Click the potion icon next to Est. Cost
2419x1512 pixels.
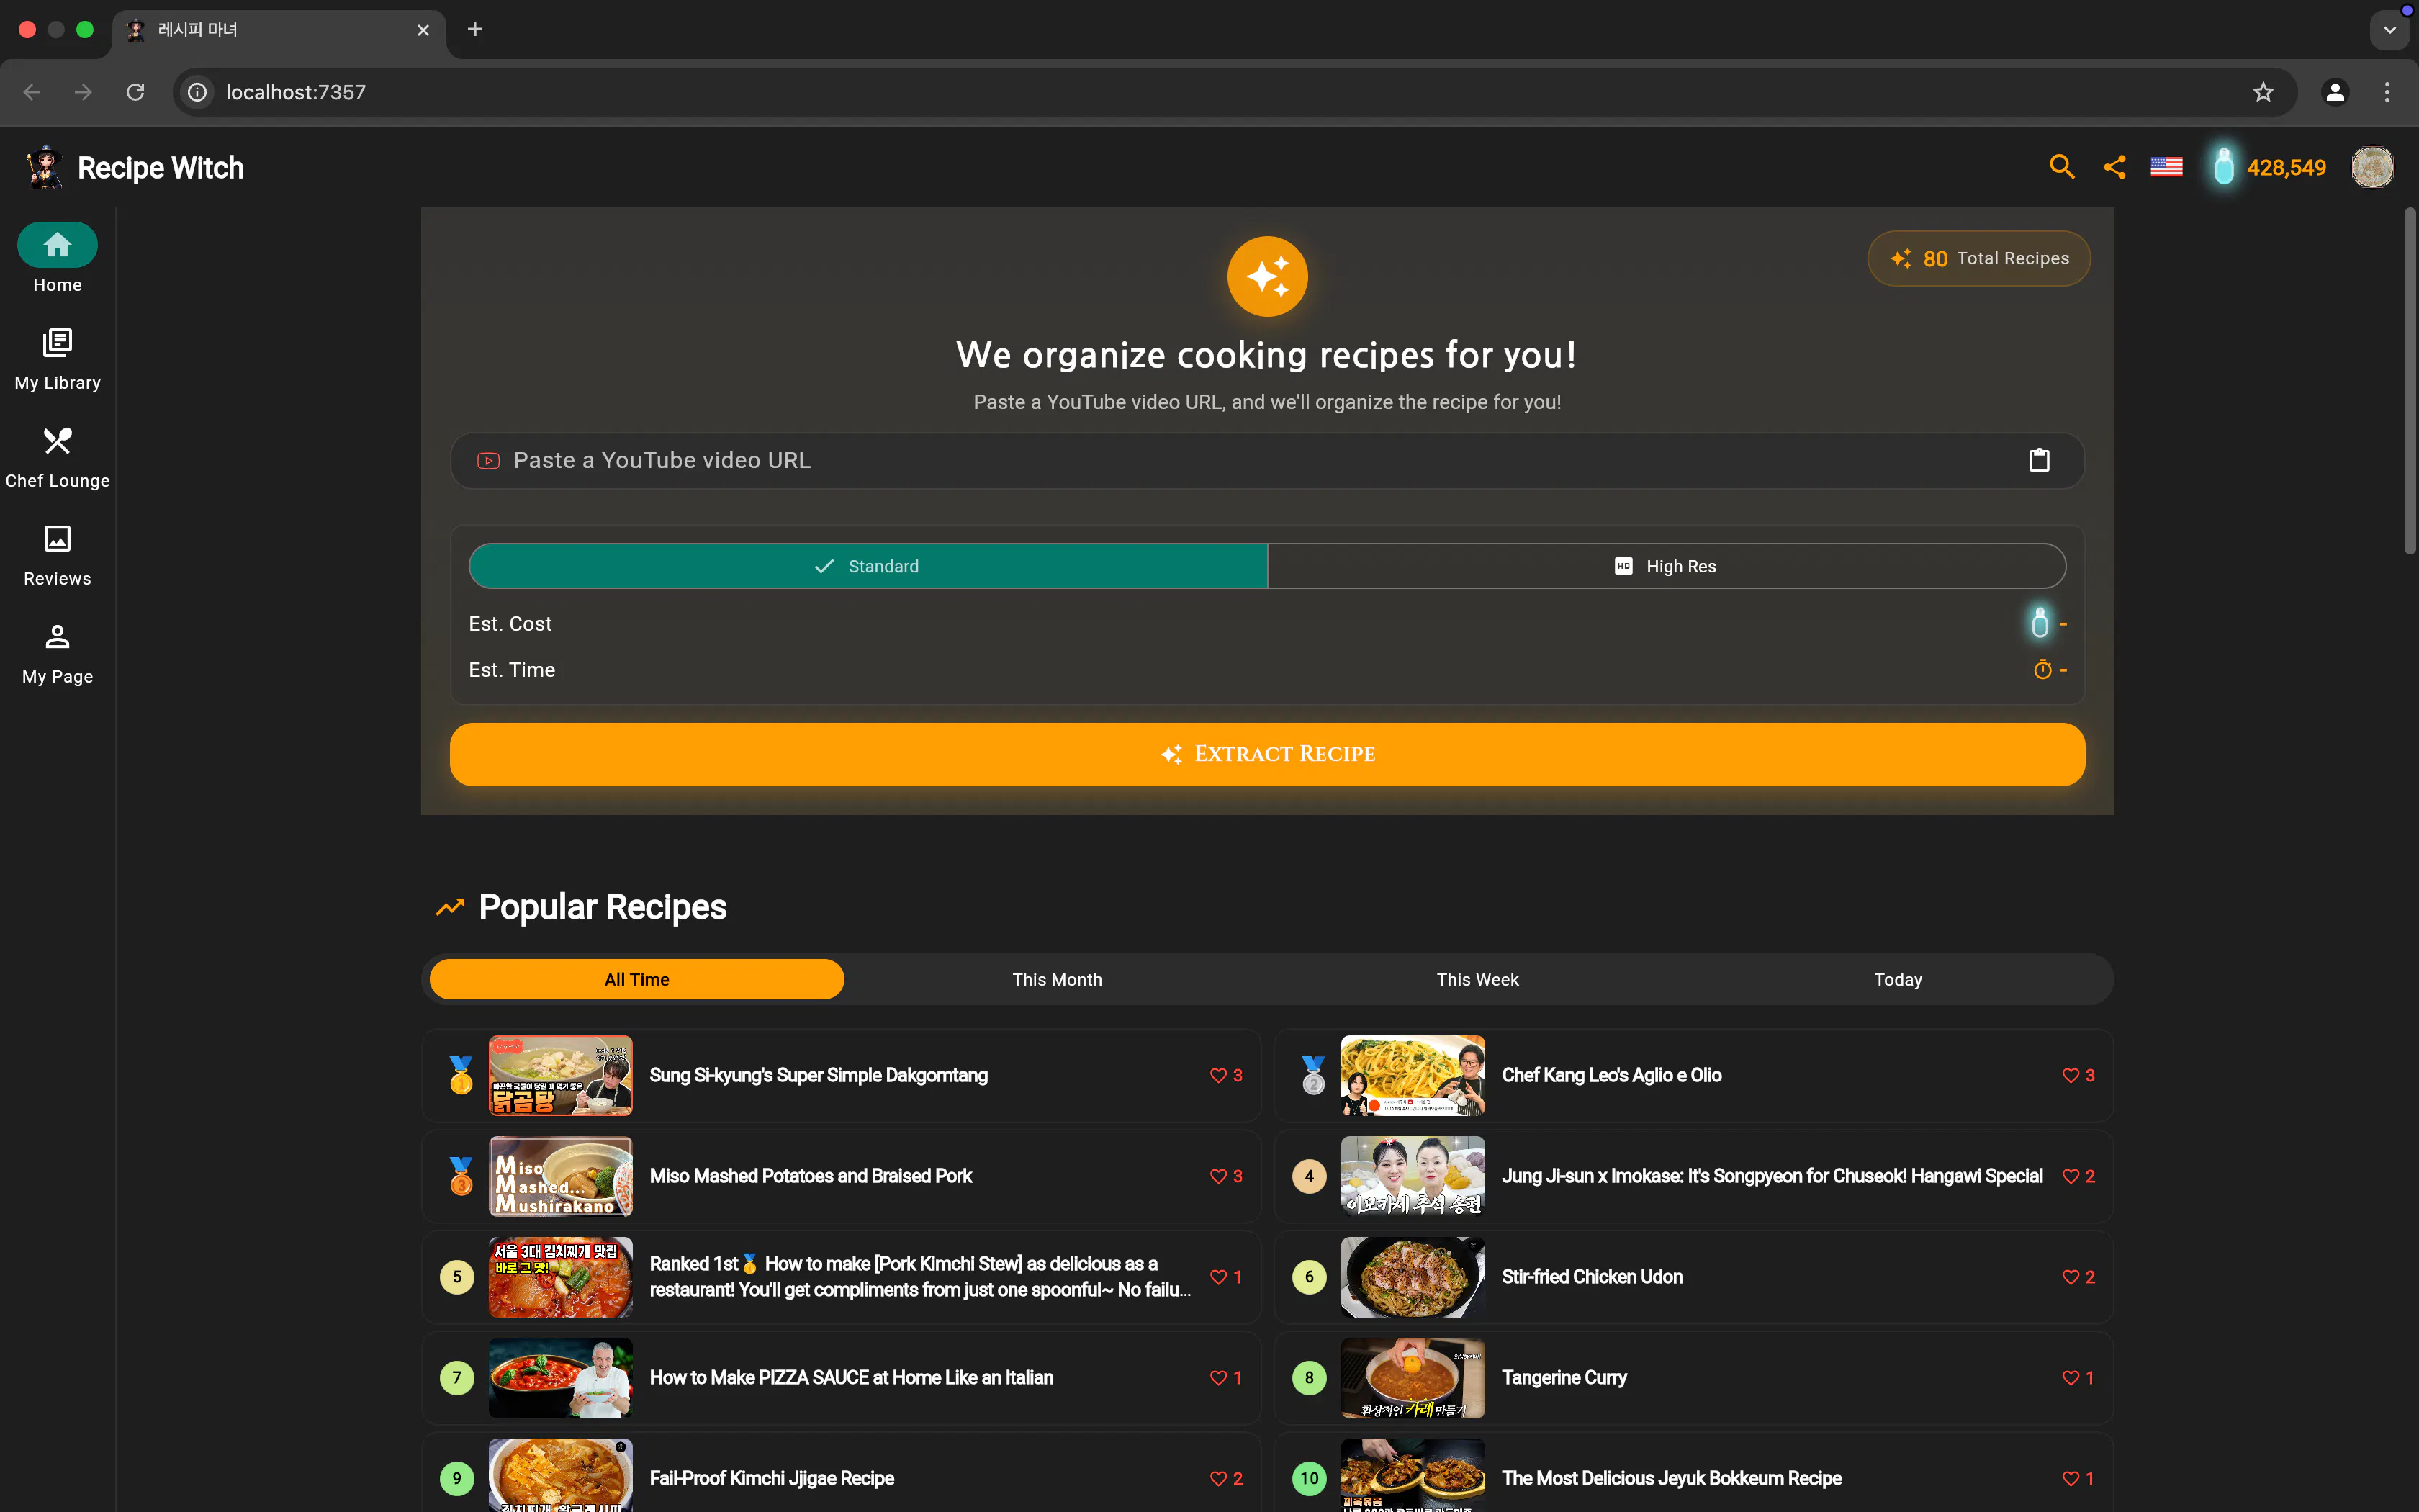tap(2039, 623)
